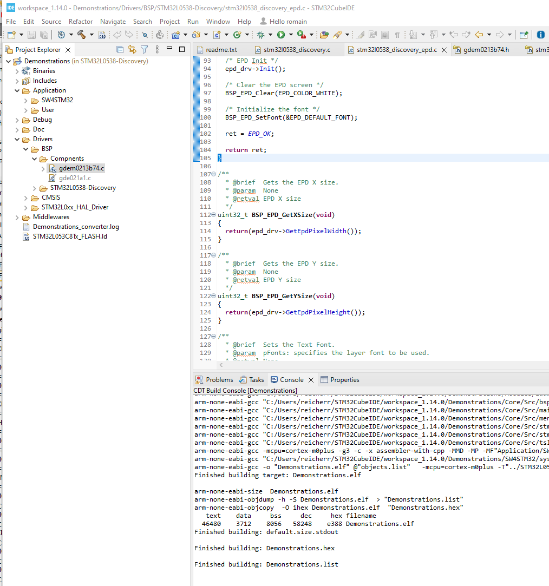Viewport: 549px width, 586px height.
Task: Open the Project Explorer view menu
Action: (157, 49)
